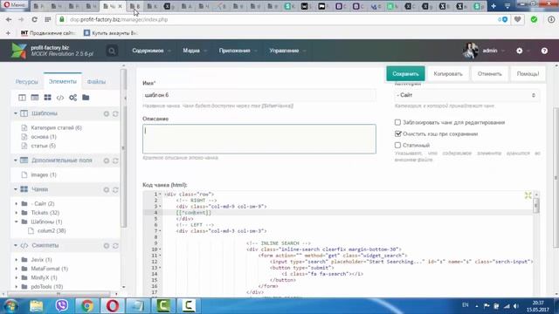Refresh the Шаблоны section
559x314 pixels.
coord(115,114)
